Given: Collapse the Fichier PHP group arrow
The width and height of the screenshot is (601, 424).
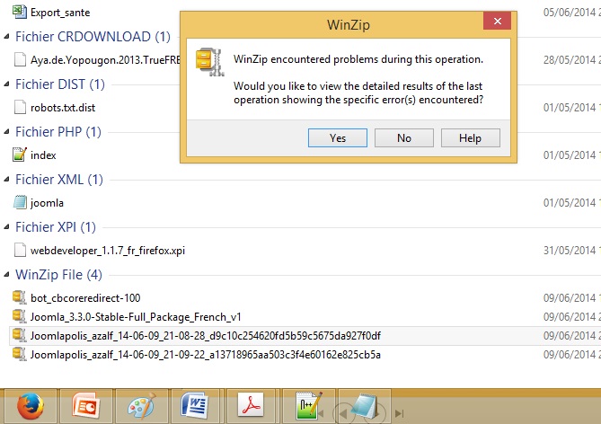Looking at the screenshot, I should point(6,132).
